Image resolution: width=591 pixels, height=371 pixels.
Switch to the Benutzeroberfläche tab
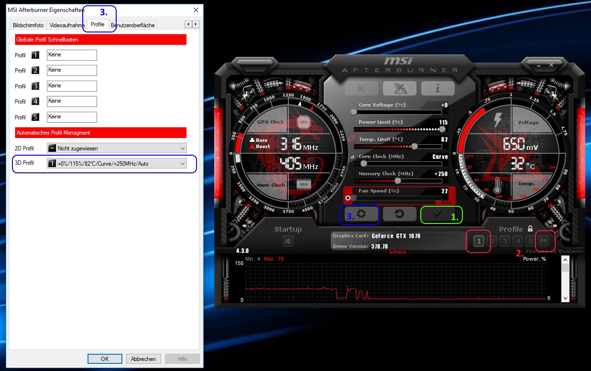tap(133, 25)
